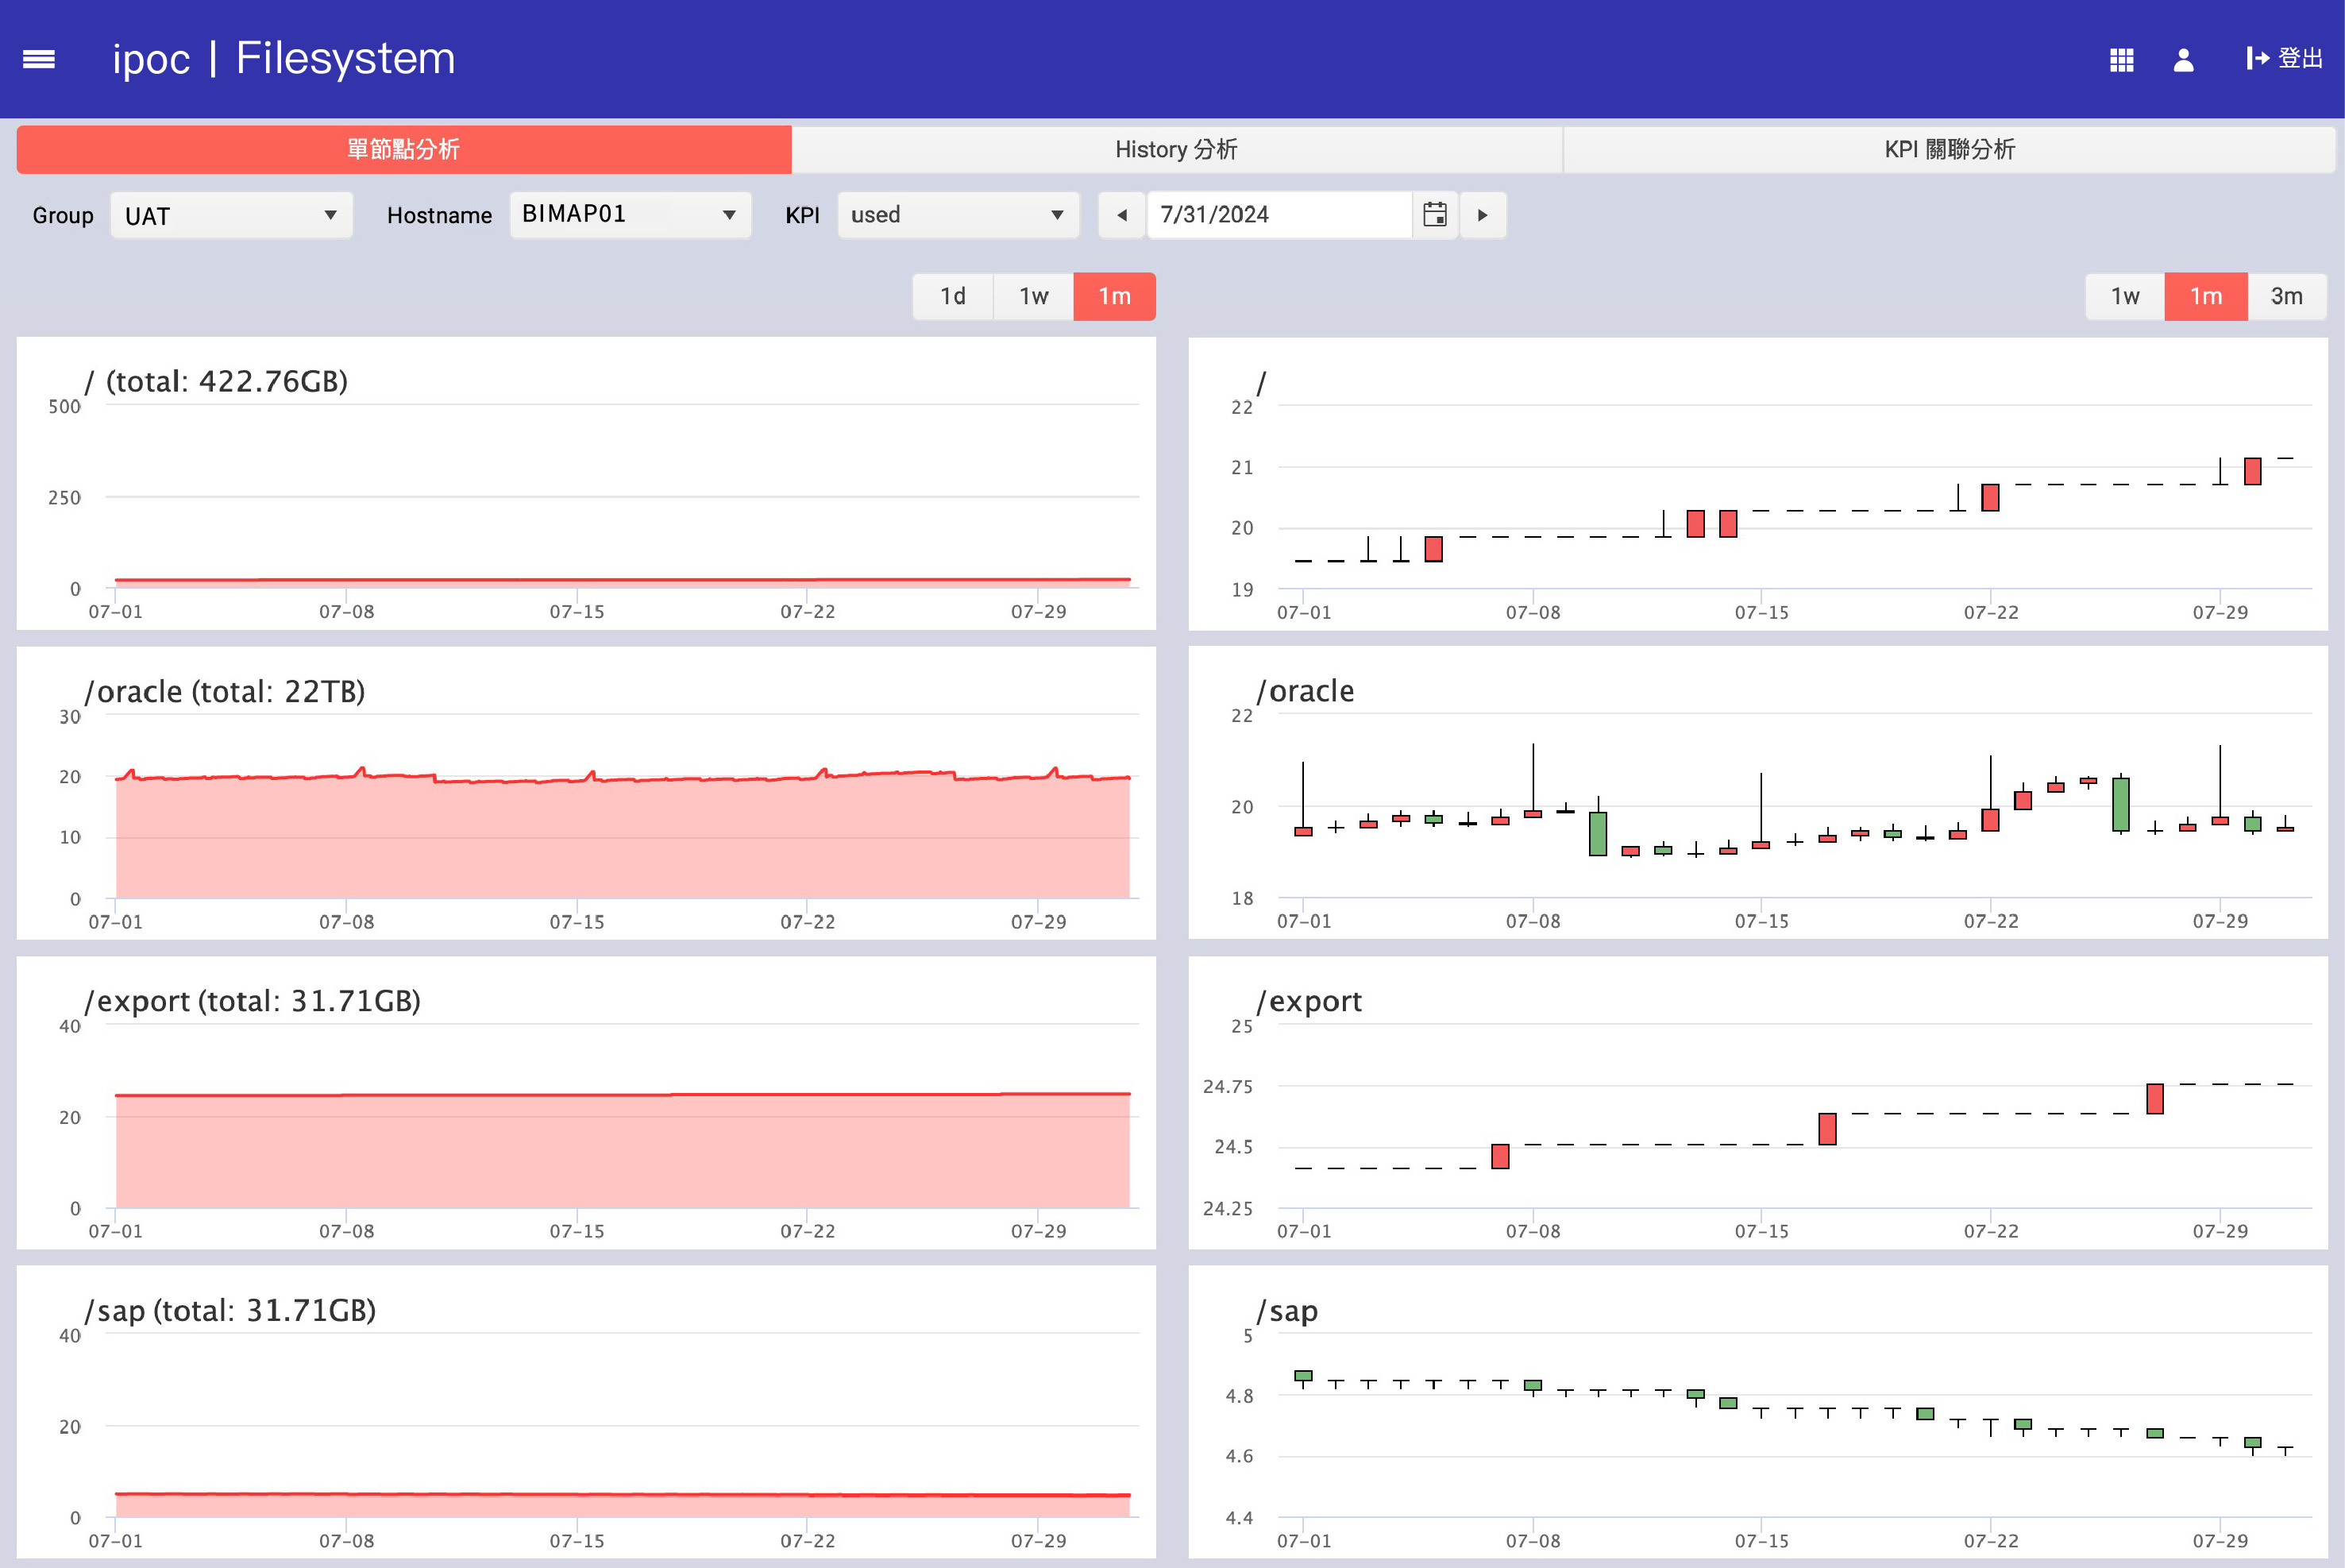
Task: Click the '/ (total: 422.76GB)' chart title
Action: [217, 381]
